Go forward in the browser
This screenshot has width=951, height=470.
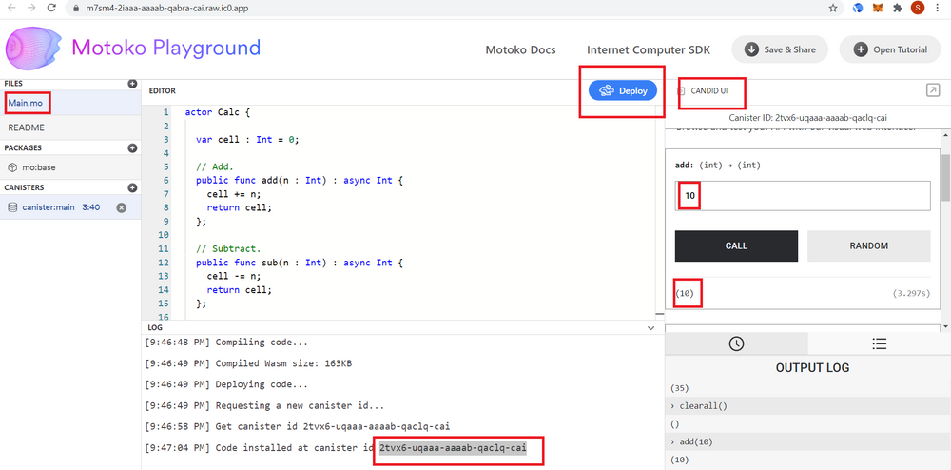31,9
